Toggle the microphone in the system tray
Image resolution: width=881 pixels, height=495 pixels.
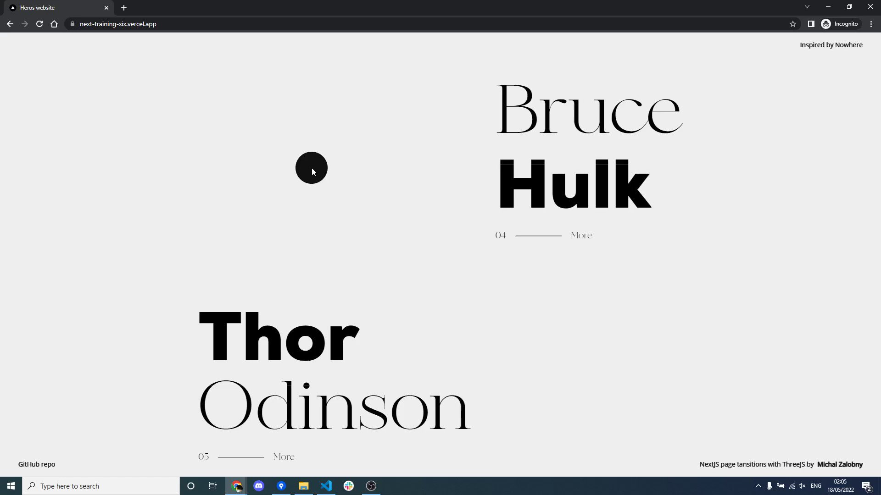(x=769, y=486)
